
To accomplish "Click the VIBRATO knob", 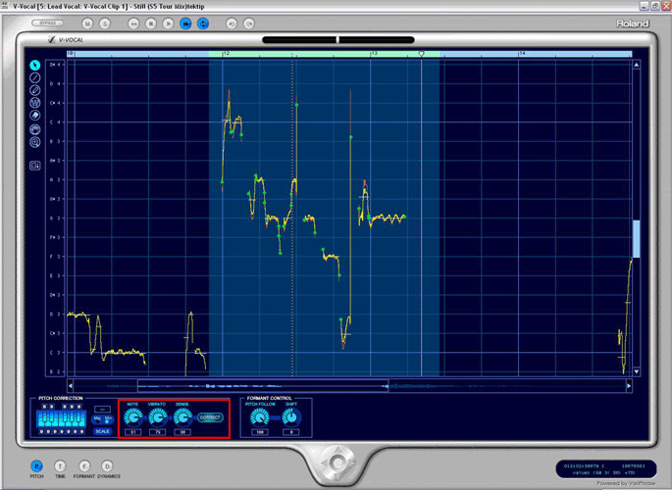I will coord(158,417).
